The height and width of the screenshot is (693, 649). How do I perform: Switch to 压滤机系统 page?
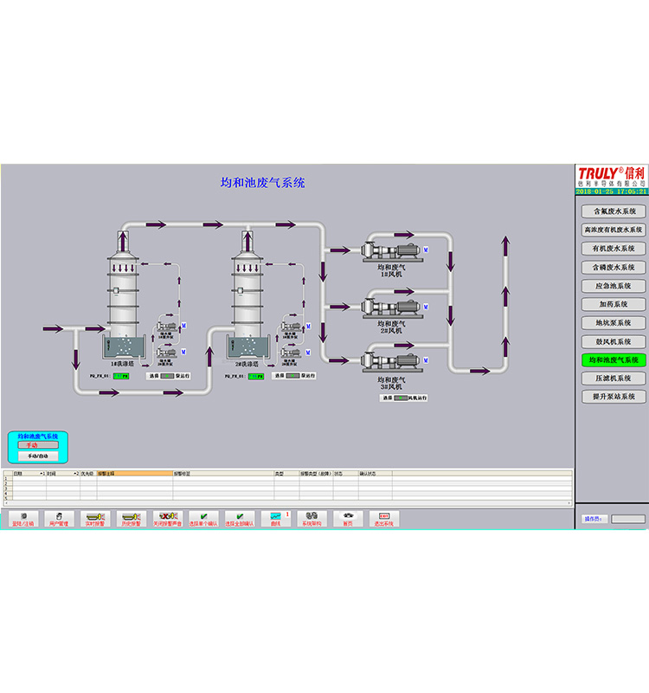(x=613, y=379)
